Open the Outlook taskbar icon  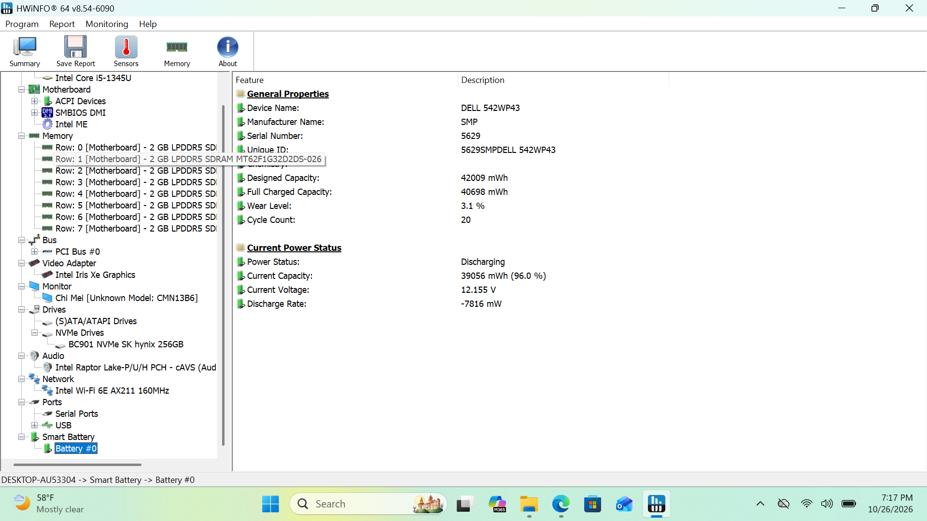pos(624,504)
